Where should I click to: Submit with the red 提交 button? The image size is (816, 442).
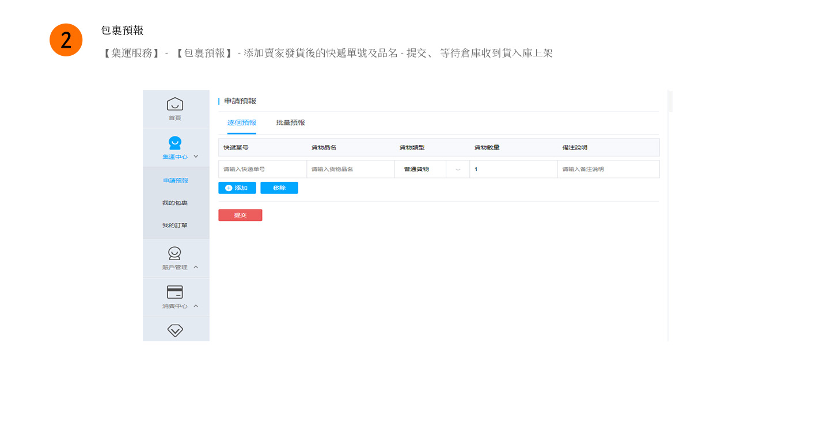click(x=240, y=215)
